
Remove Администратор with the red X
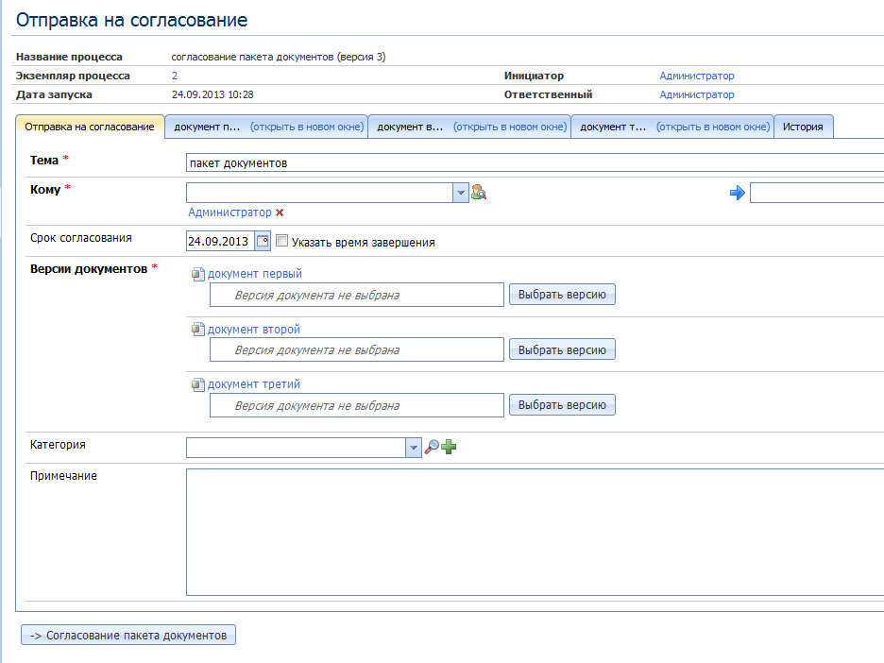(280, 213)
